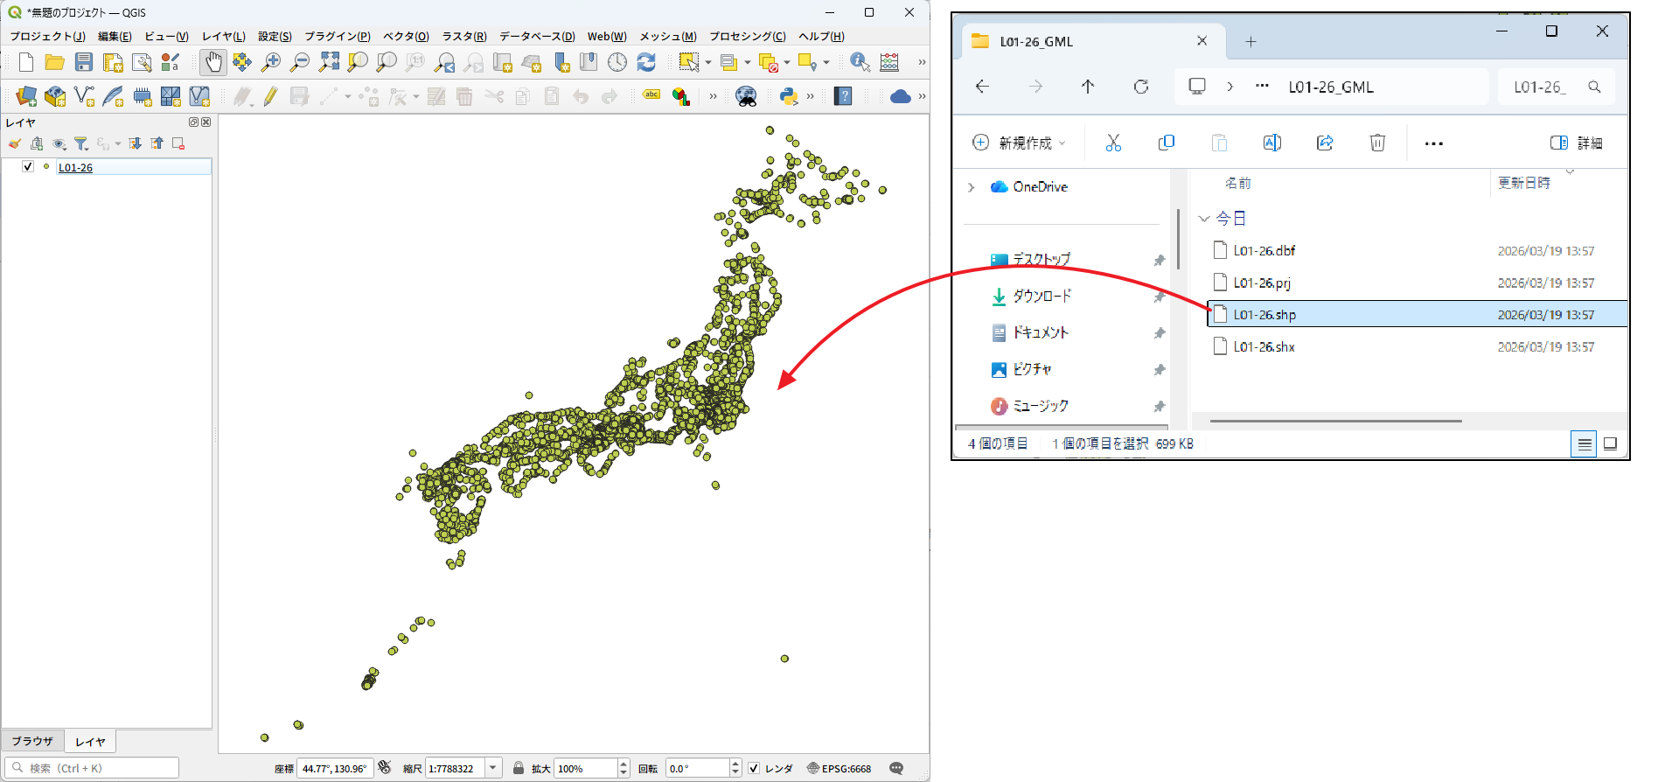
Task: Toggle visibility checkbox for L01-26 layer
Action: tap(28, 167)
